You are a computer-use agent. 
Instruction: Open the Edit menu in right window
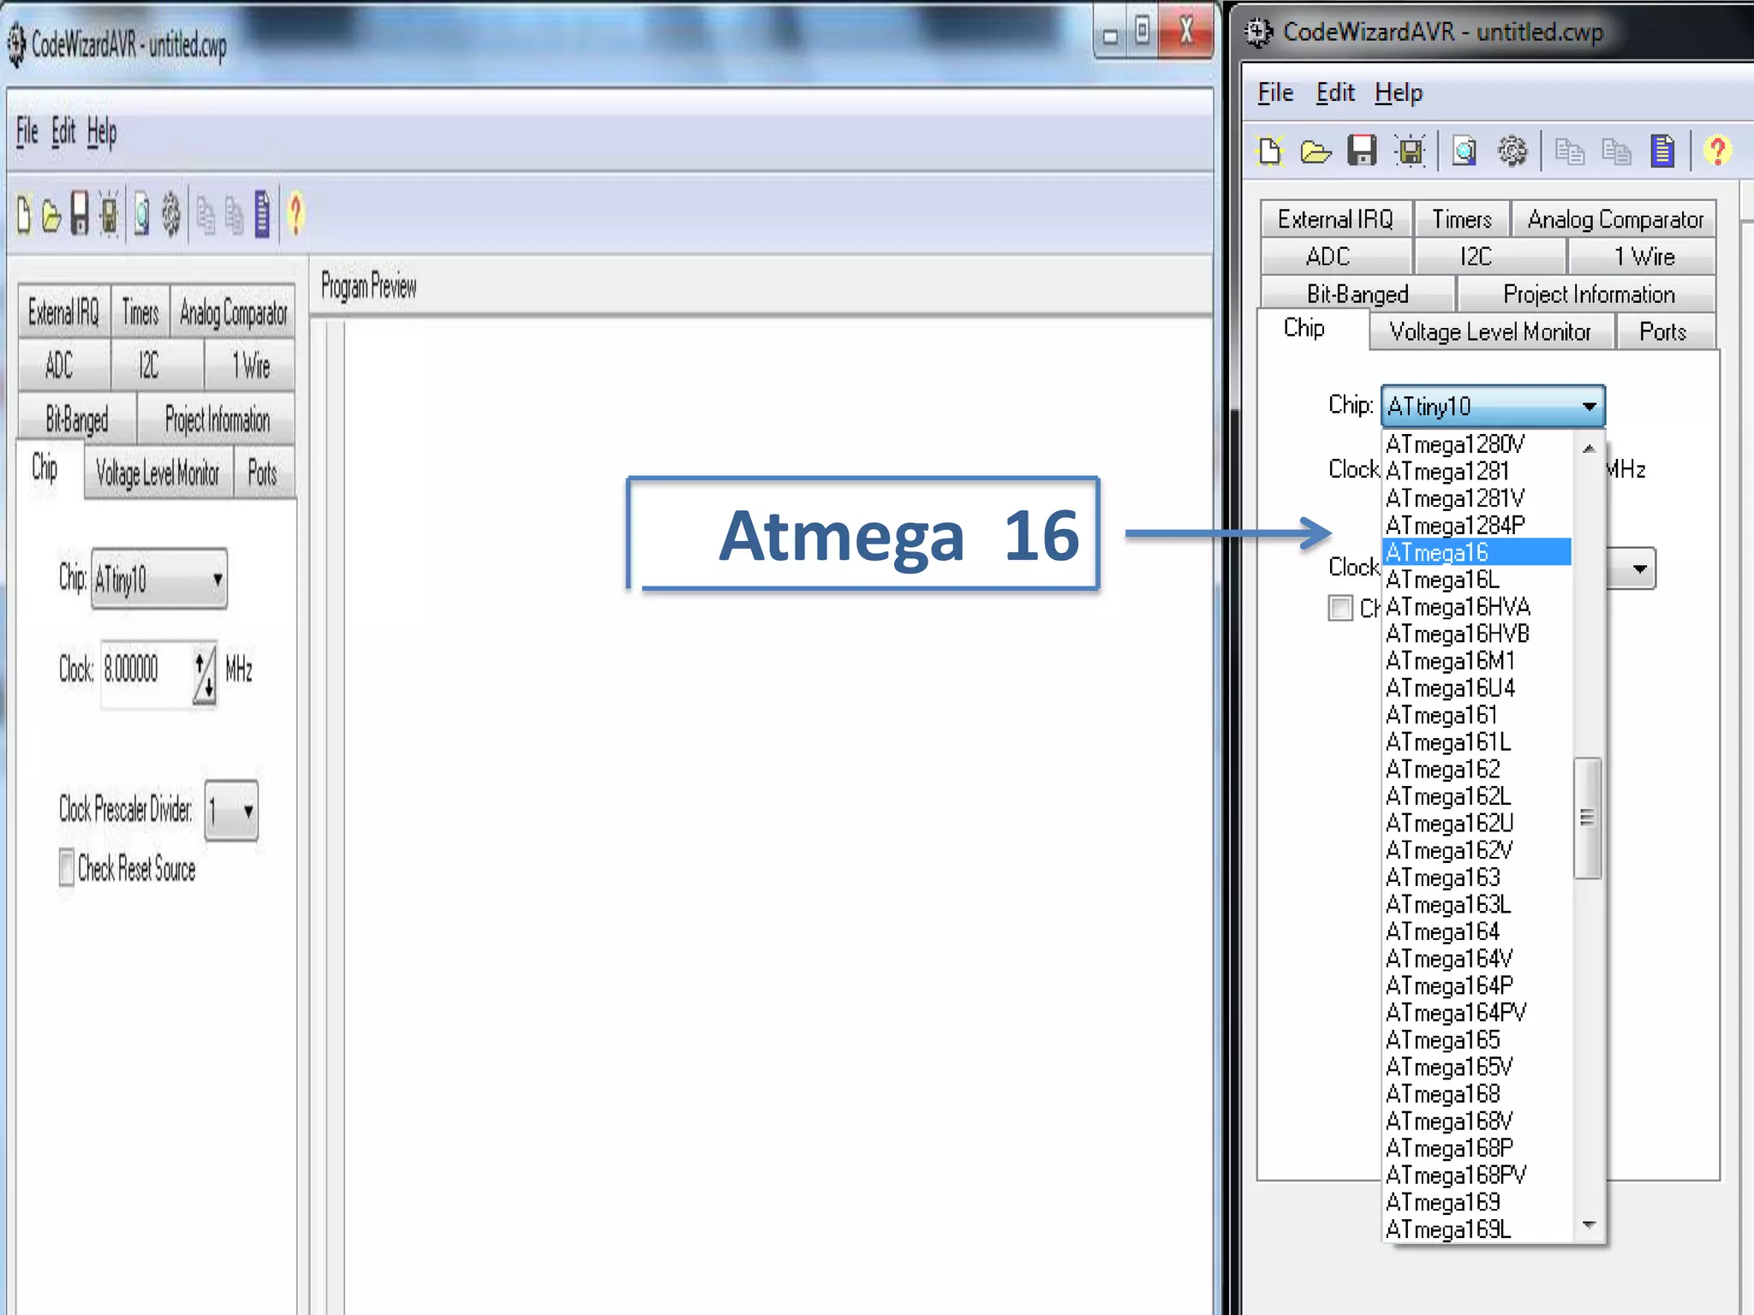[1334, 92]
